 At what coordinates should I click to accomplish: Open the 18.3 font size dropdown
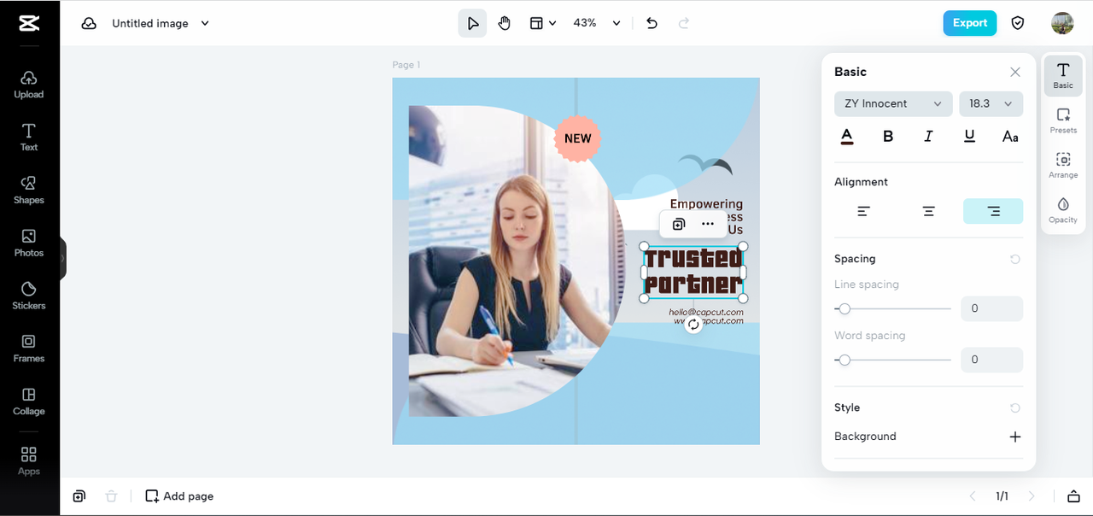[x=991, y=103]
